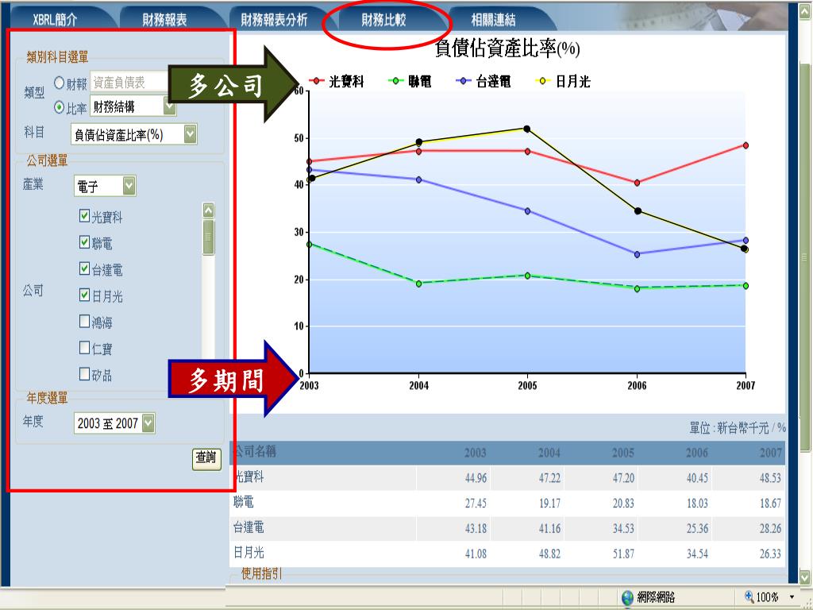The height and width of the screenshot is (610, 813).
Task: Check the 矽品 company checkbox
Action: pos(84,373)
